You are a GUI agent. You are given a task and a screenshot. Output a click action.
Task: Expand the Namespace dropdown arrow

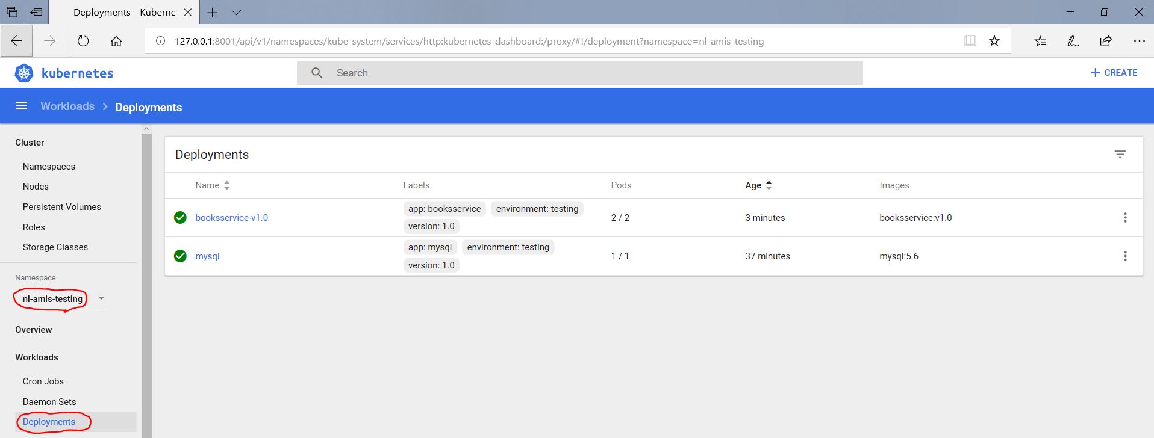pyautogui.click(x=101, y=298)
